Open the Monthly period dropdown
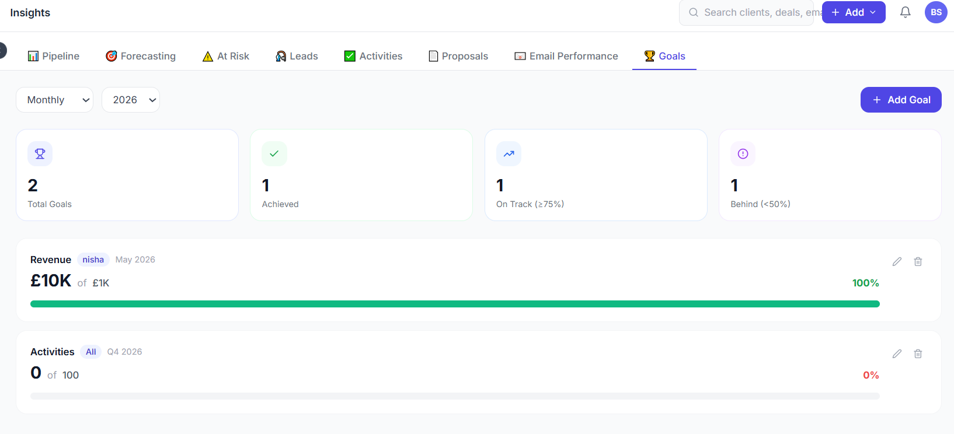 click(54, 100)
